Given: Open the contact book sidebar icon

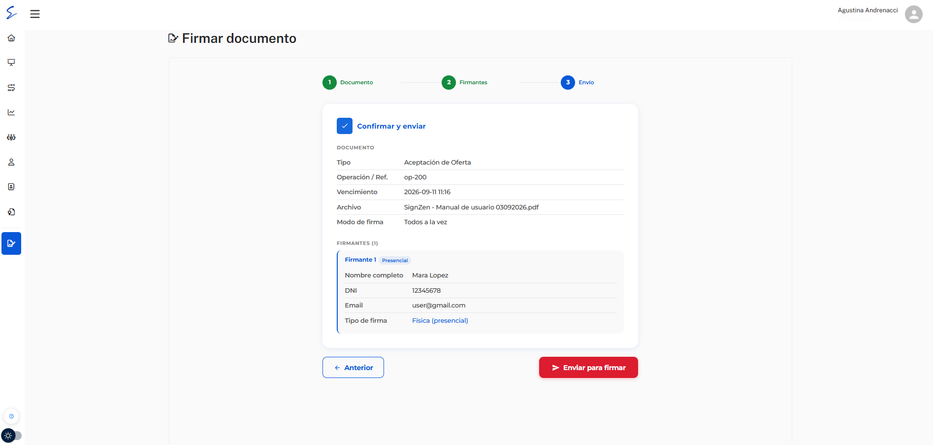Looking at the screenshot, I should point(11,187).
